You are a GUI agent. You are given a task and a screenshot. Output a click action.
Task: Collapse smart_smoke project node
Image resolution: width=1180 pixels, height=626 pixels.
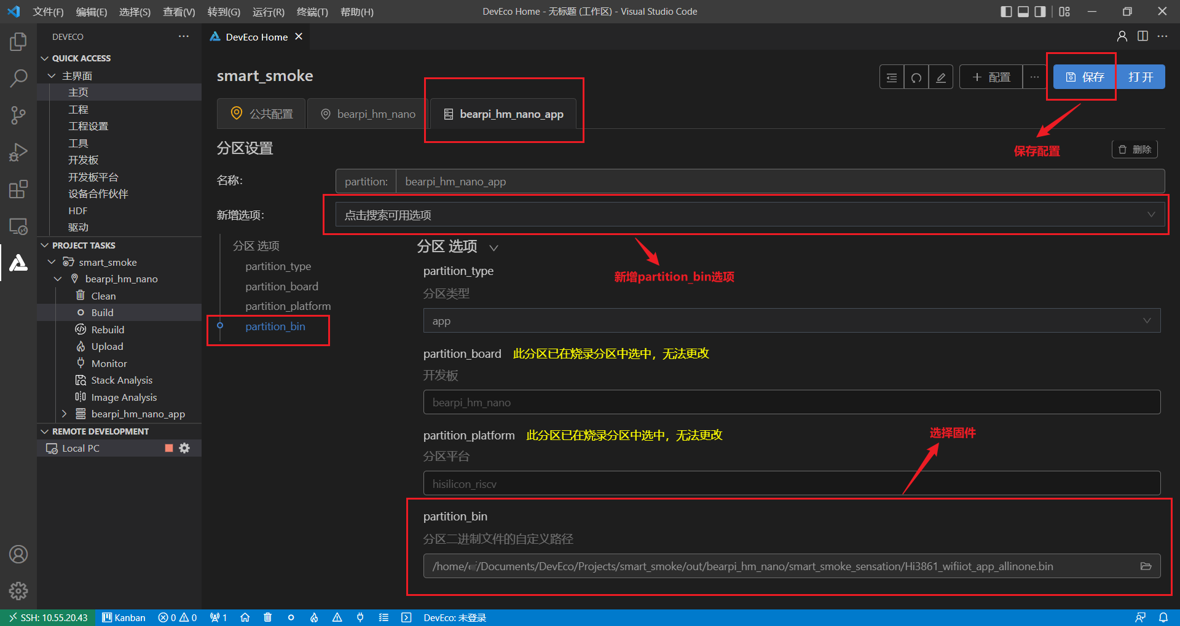[x=52, y=262]
